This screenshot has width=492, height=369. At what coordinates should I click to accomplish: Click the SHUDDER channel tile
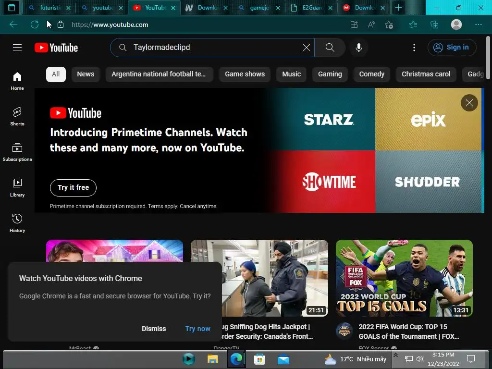[428, 182]
